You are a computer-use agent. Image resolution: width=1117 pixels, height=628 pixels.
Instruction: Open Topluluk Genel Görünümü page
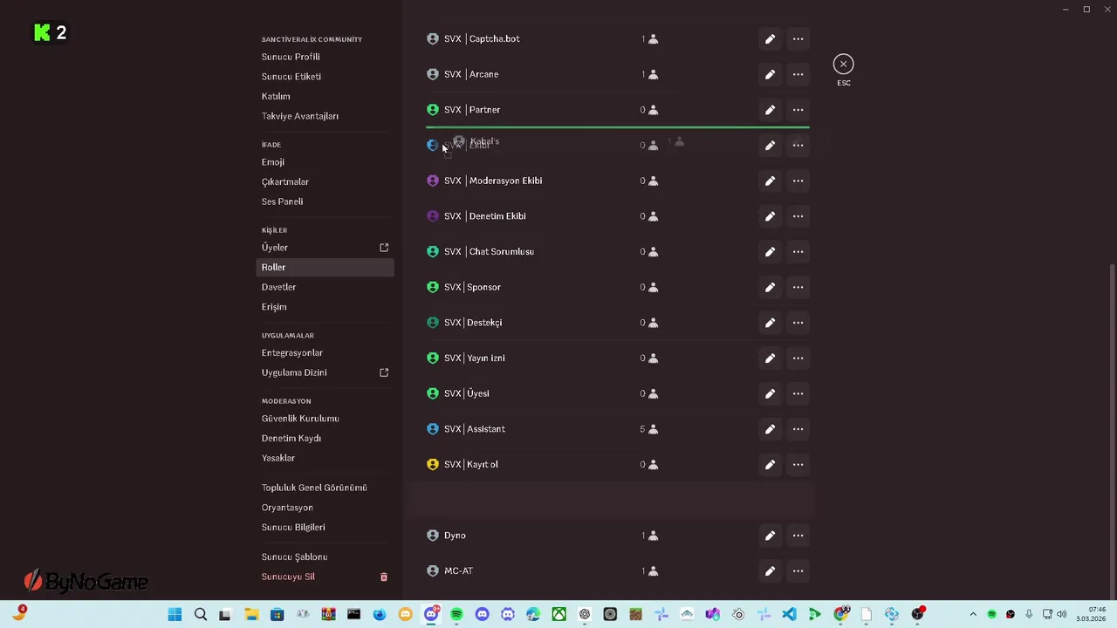point(314,488)
